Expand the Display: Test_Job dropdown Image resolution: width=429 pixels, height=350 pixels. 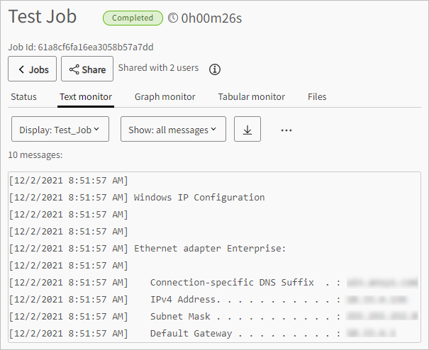(60, 130)
